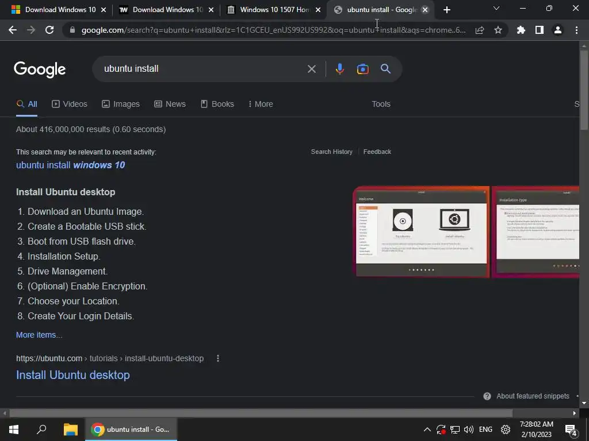The height and width of the screenshot is (441, 589).
Task: Open Chrome profile avatar
Action: tap(558, 30)
